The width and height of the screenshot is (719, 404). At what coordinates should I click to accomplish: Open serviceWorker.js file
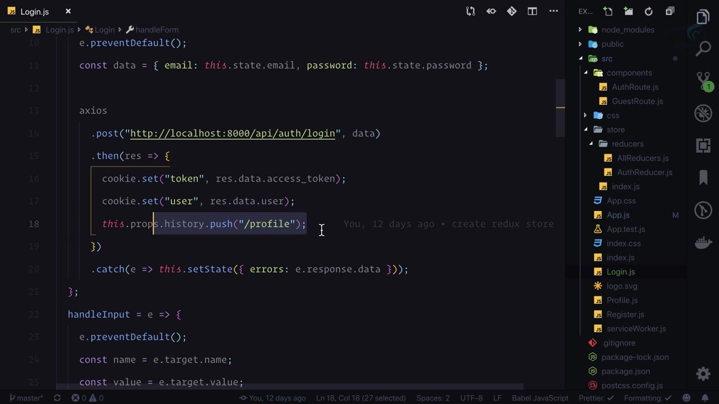636,329
